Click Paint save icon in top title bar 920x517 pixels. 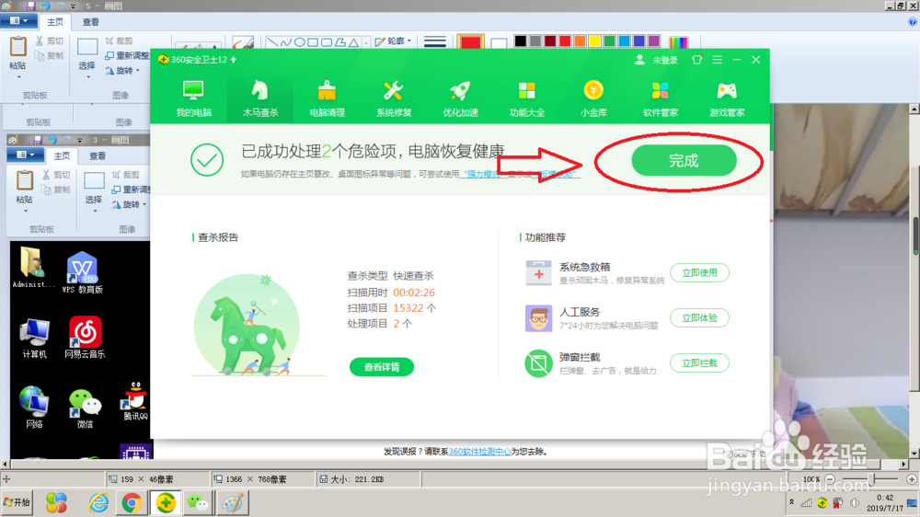click(x=30, y=6)
